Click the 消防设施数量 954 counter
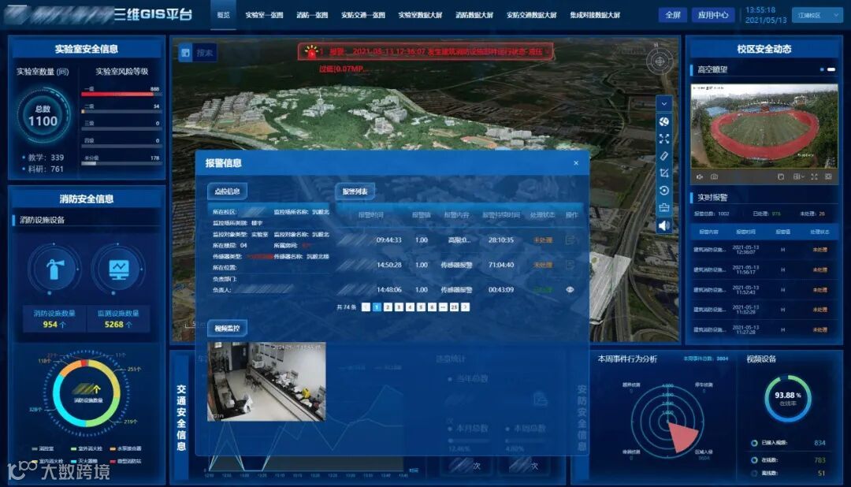 tap(54, 319)
